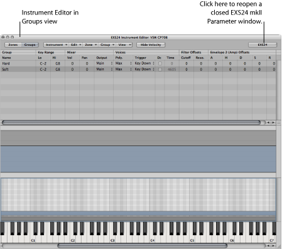
Task: Click left scroll arrow of group table
Action: [x=268, y=123]
